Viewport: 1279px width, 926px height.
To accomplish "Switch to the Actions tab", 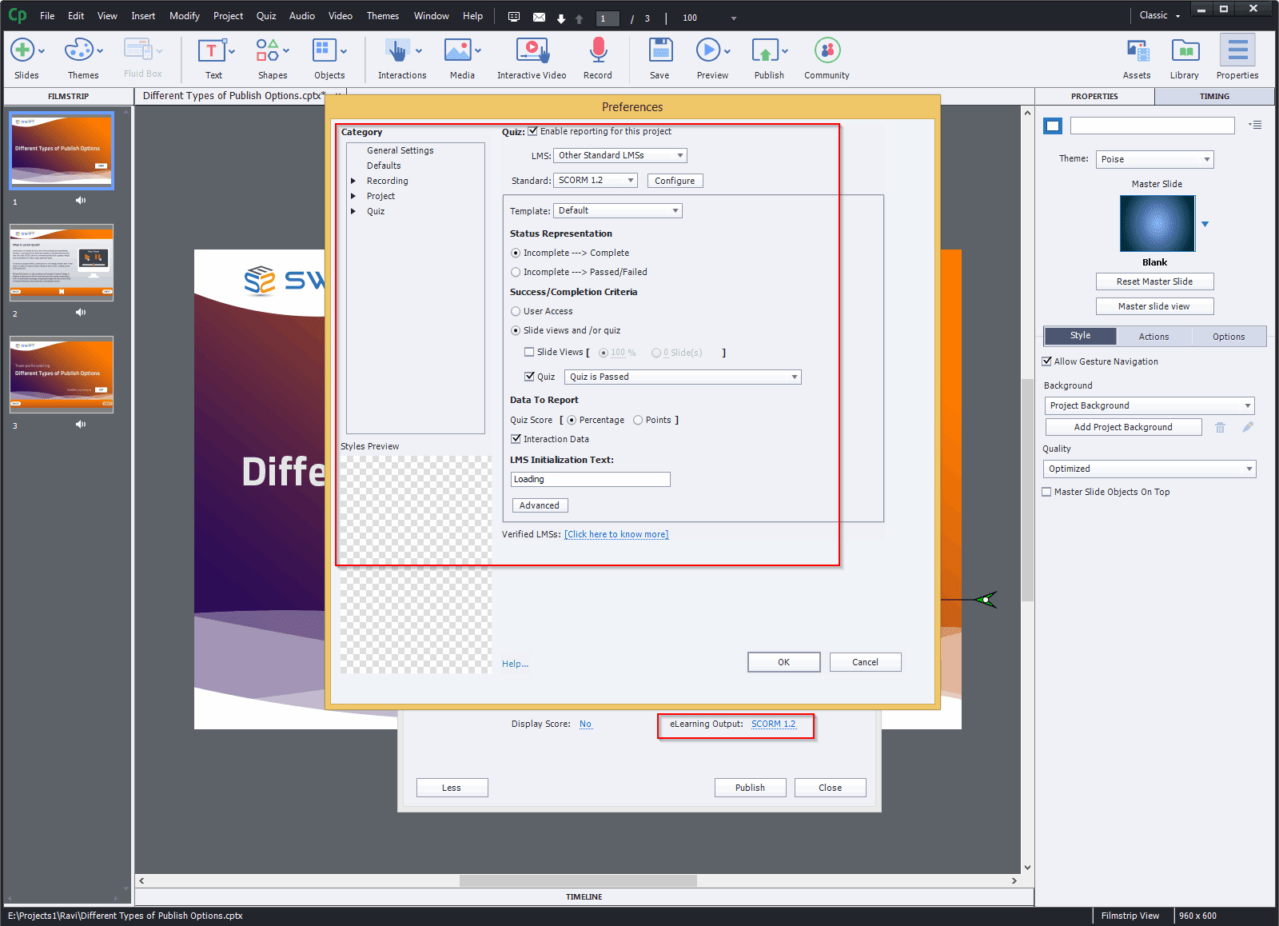I will tap(1153, 336).
